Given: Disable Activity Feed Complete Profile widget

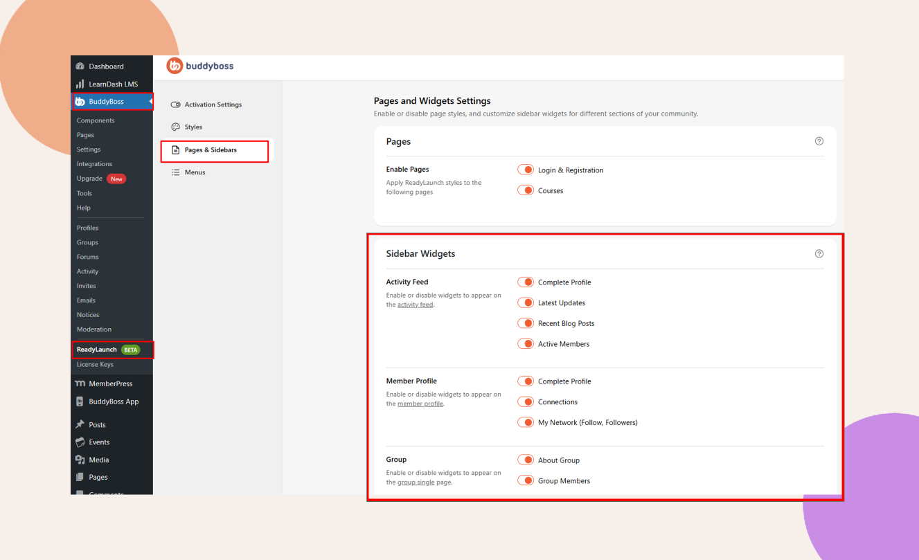Looking at the screenshot, I should 526,282.
